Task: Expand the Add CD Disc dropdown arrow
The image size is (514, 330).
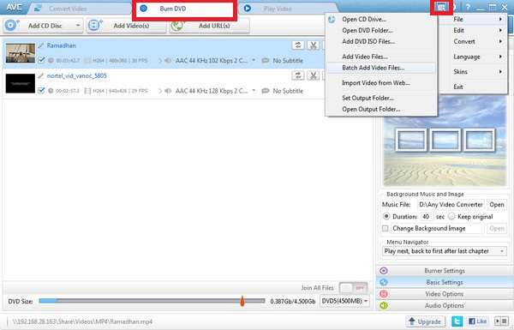Action: [78, 26]
